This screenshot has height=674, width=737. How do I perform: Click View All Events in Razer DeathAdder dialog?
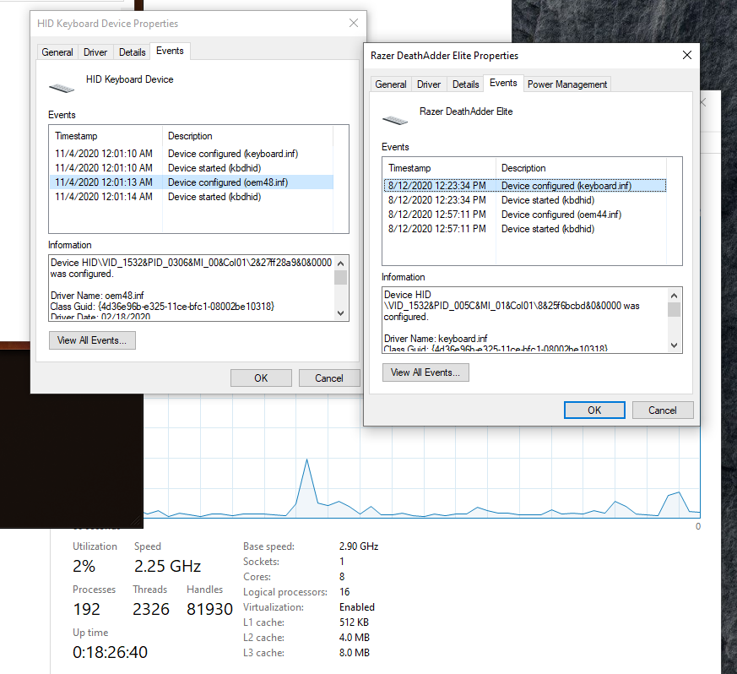point(425,372)
